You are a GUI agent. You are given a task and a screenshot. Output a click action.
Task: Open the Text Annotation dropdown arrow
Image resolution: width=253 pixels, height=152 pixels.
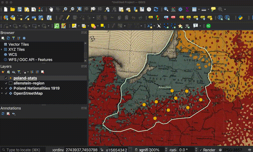pos(200,26)
